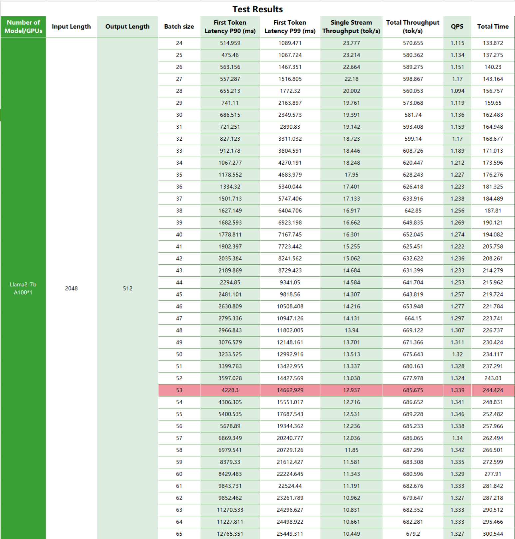The width and height of the screenshot is (515, 539).
Task: Click the 'Test Results' title
Action: tap(257, 9)
